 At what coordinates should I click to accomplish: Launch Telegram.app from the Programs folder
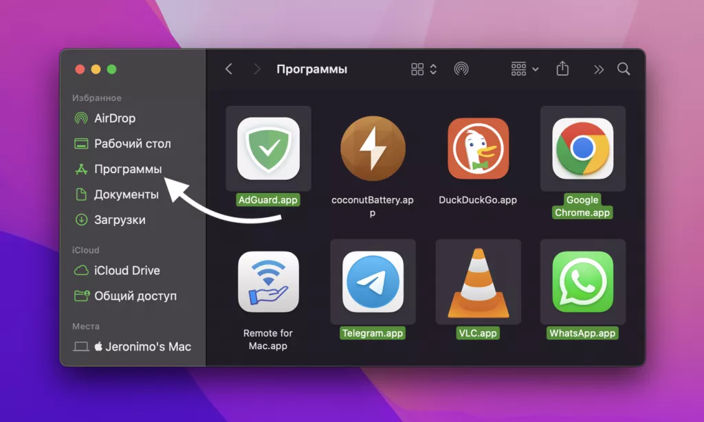(x=373, y=282)
